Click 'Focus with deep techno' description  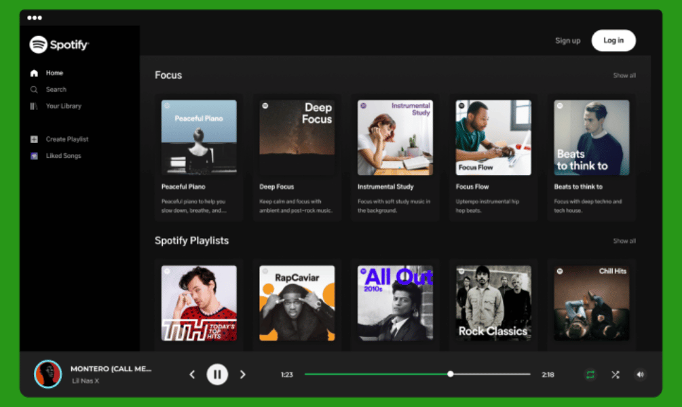[x=588, y=206]
